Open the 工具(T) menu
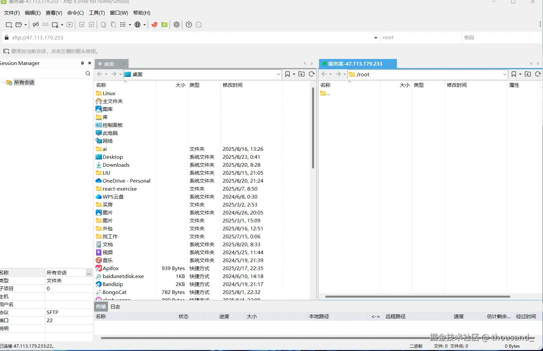Viewport: 543px width, 351px height. (97, 13)
